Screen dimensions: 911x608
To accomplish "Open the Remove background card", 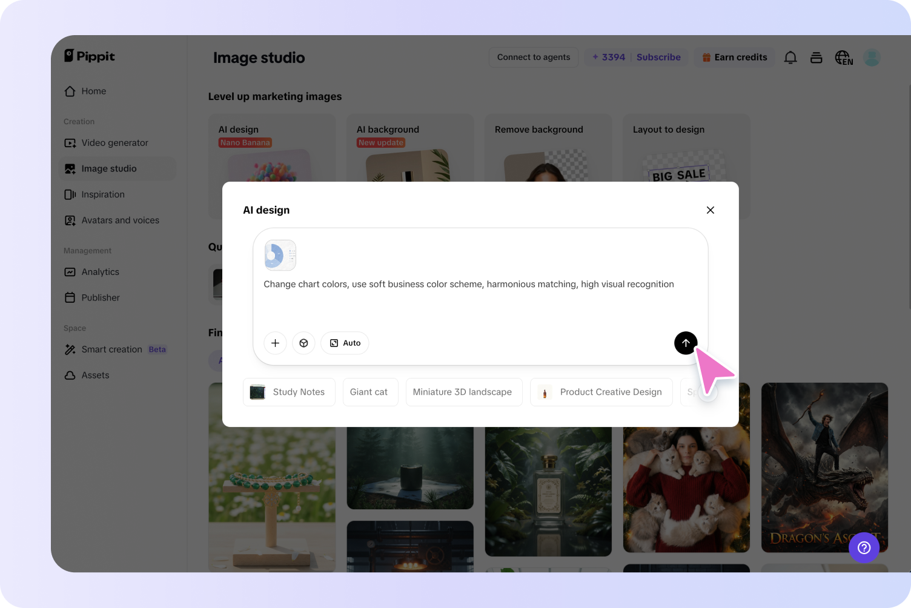I will [548, 148].
